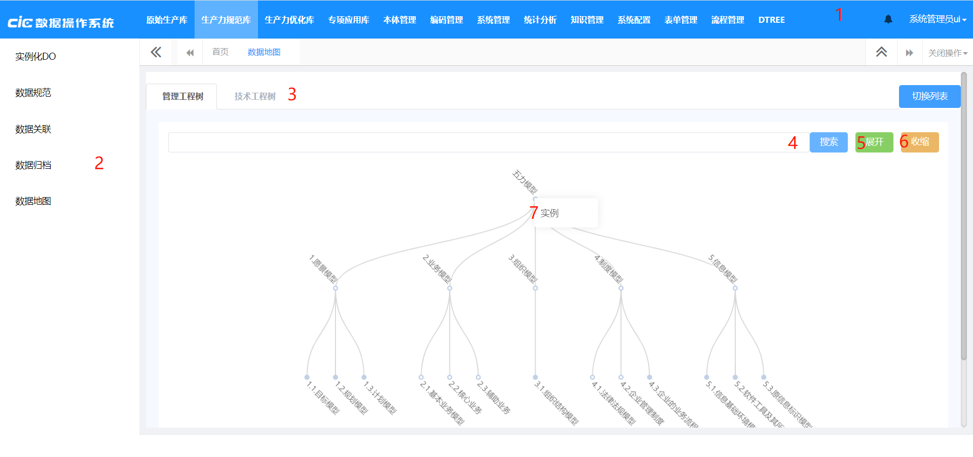Image resolution: width=973 pixels, height=457 pixels.
Task: Click the 切换列表 button
Action: coord(929,96)
